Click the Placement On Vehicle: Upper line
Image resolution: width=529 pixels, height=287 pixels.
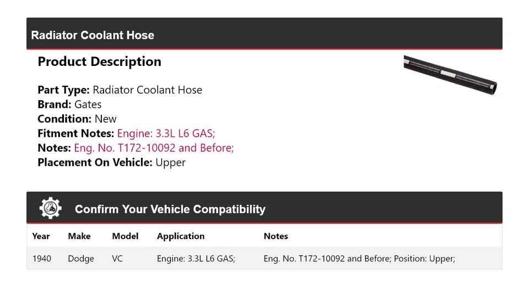pyautogui.click(x=111, y=162)
